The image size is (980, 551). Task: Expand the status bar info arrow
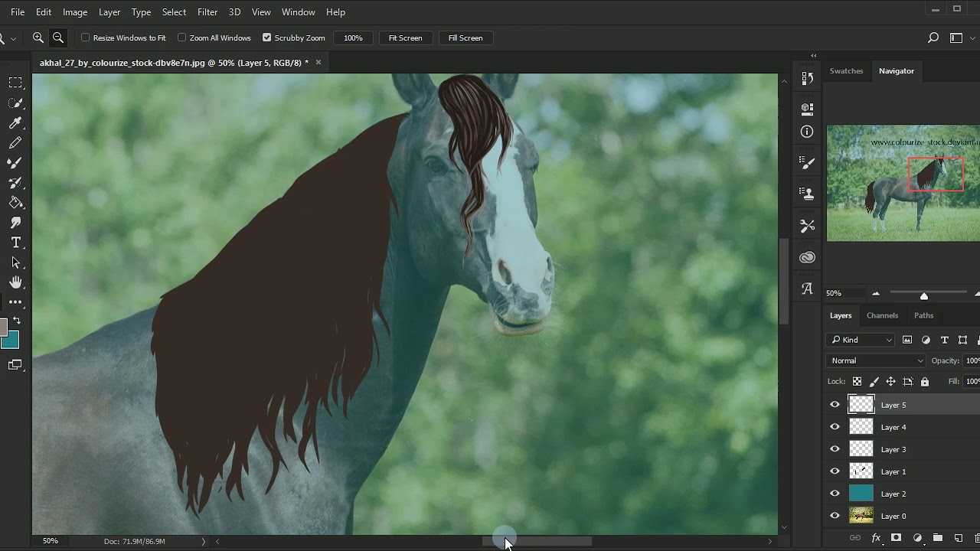tap(203, 541)
